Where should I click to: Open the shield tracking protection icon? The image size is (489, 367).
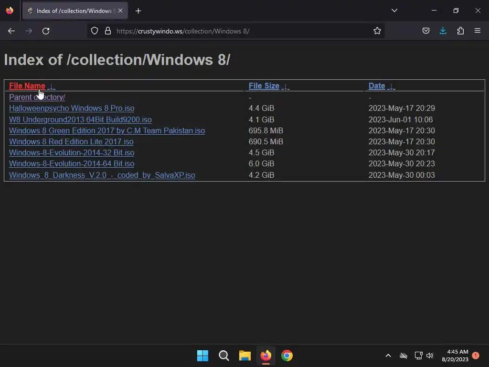click(95, 31)
